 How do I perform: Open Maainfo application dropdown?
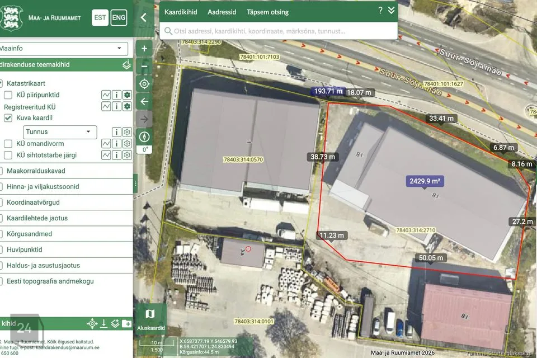[x=63, y=48]
